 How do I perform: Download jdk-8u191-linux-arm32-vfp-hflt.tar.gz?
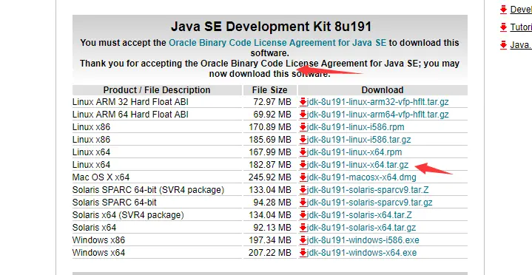[x=377, y=102]
